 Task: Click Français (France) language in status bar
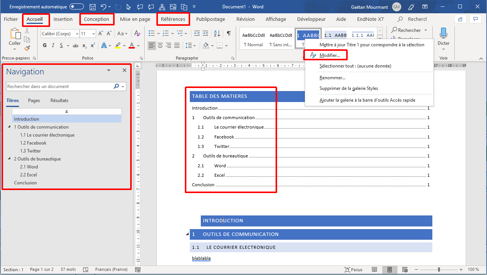[x=111, y=270]
